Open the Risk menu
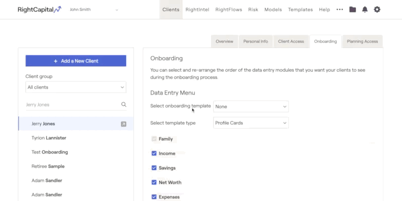This screenshot has height=201, width=402. pyautogui.click(x=253, y=10)
